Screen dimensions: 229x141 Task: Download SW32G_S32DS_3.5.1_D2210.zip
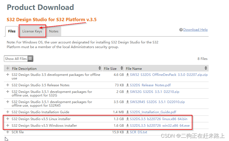[155, 92]
